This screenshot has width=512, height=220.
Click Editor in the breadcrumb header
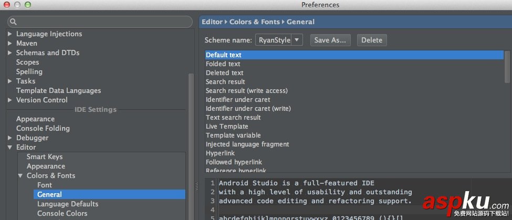click(212, 22)
